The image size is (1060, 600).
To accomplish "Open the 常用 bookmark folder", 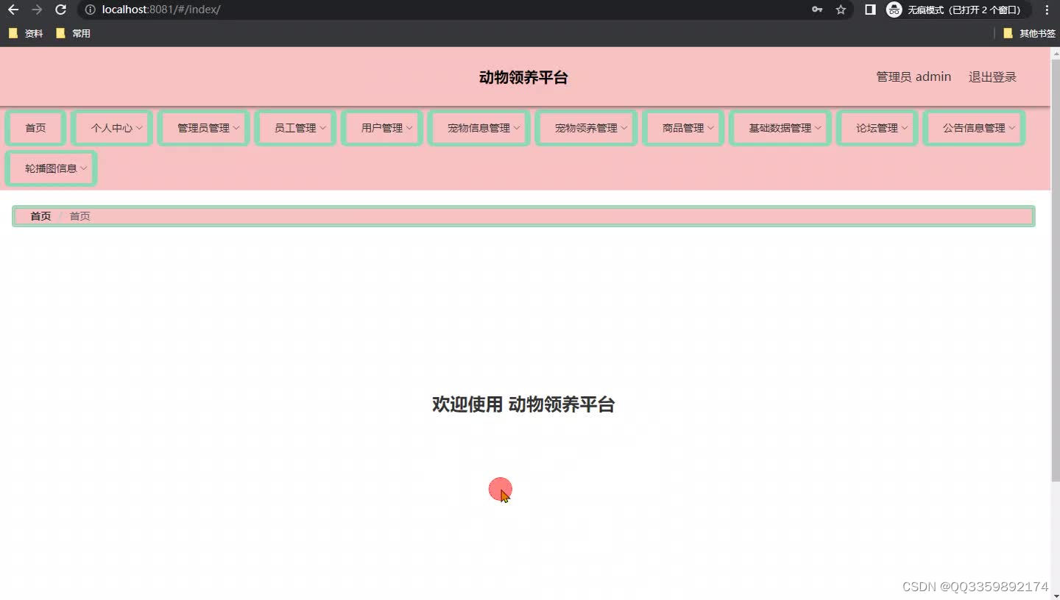I will pos(73,33).
